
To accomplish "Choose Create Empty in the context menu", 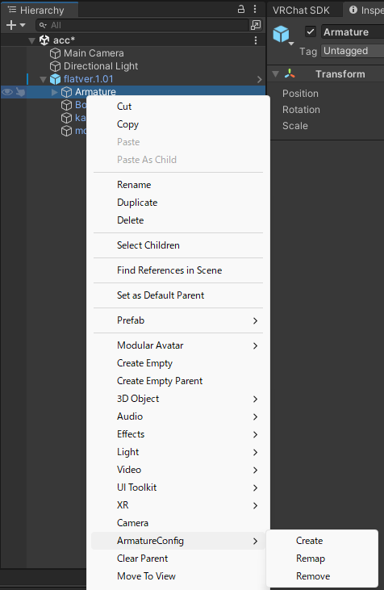I will click(178, 363).
